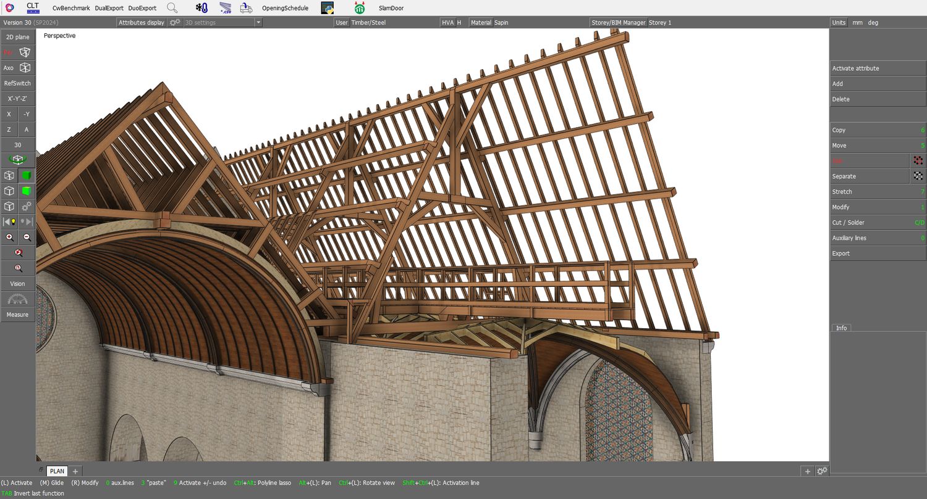The image size is (927, 499).
Task: Click the Measure button
Action: pyautogui.click(x=17, y=315)
